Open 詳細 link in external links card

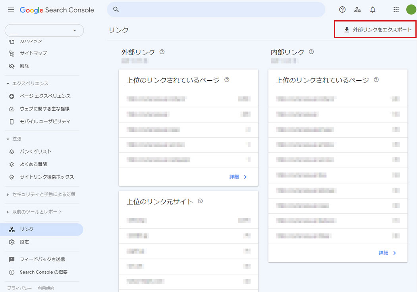238,177
